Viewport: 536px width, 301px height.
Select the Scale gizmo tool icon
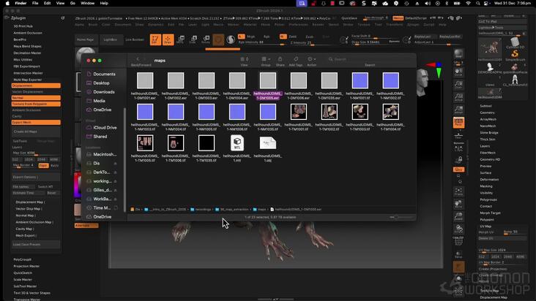[x=193, y=39]
